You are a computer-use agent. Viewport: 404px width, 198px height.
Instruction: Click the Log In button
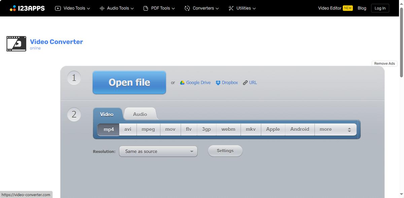tap(380, 8)
